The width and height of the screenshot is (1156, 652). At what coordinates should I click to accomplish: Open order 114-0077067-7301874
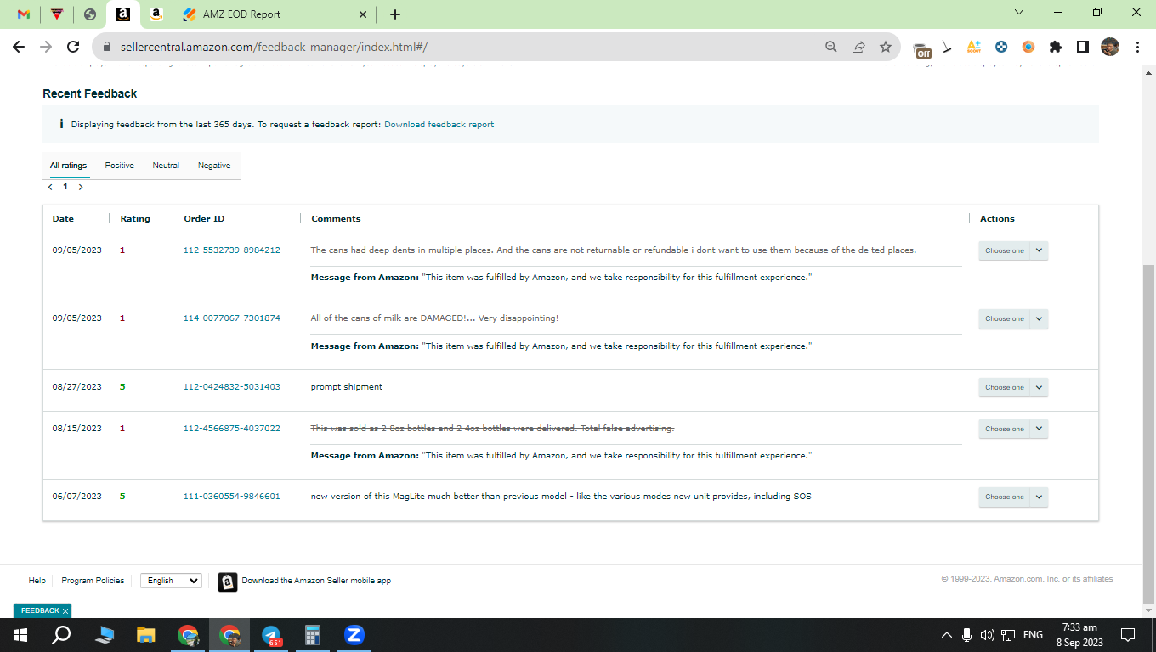pos(232,318)
